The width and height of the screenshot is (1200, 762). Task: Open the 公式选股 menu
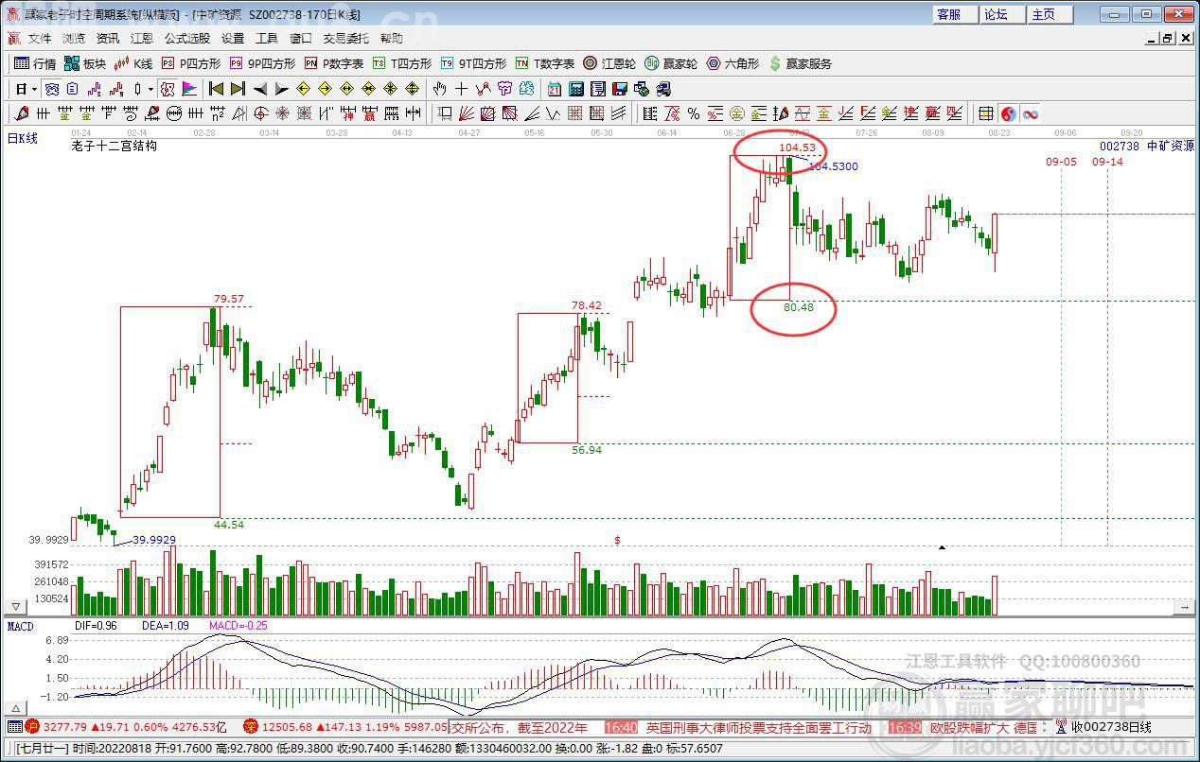(187, 39)
